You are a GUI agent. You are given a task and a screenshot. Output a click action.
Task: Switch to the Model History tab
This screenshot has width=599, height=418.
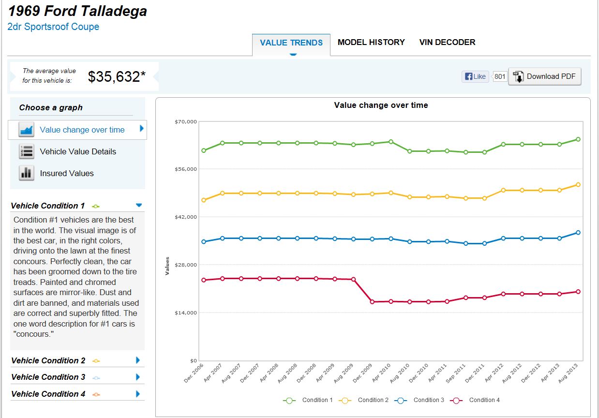click(x=371, y=42)
